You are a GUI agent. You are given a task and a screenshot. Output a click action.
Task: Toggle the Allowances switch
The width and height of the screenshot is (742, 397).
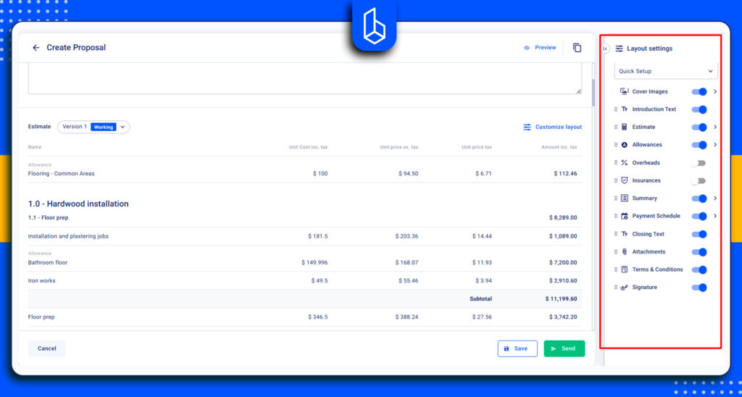[699, 145]
